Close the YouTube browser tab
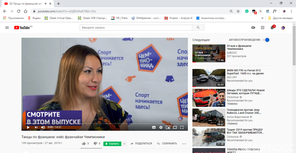The width and height of the screenshot is (296, 153). [x=50, y=4]
